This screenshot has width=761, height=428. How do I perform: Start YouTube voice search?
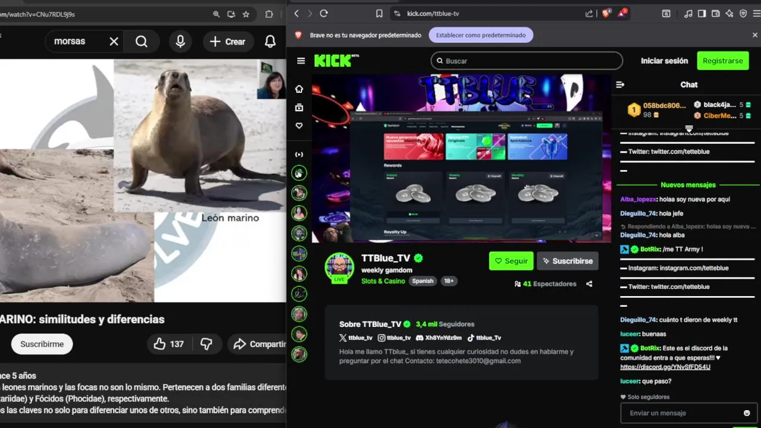click(180, 42)
